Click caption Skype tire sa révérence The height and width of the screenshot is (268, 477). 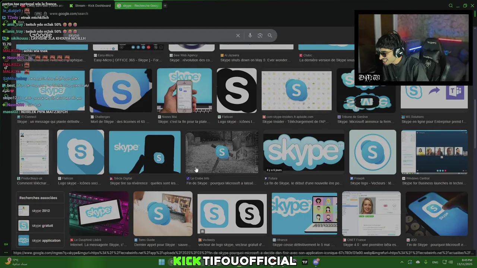145,183
